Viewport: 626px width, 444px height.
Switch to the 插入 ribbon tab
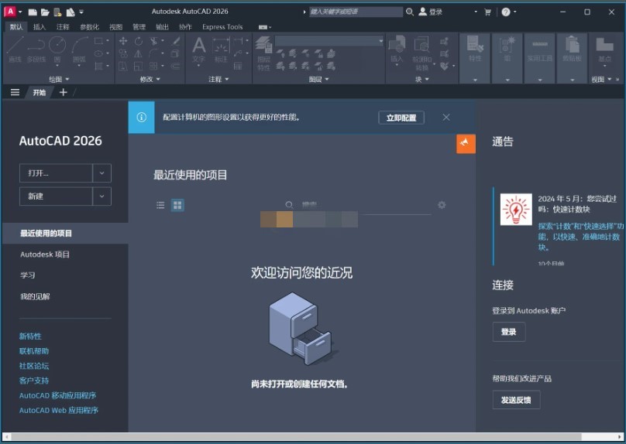39,27
